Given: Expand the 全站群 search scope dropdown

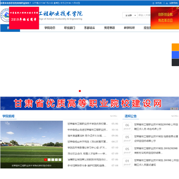Looking at the screenshot, I should pos(130,15).
